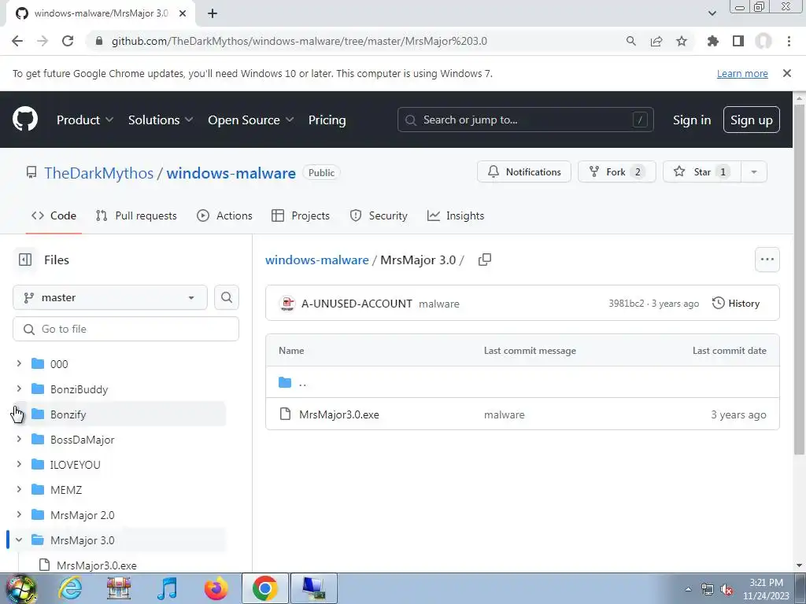
Task: Expand the BossDaMajor folder
Action: tap(19, 439)
